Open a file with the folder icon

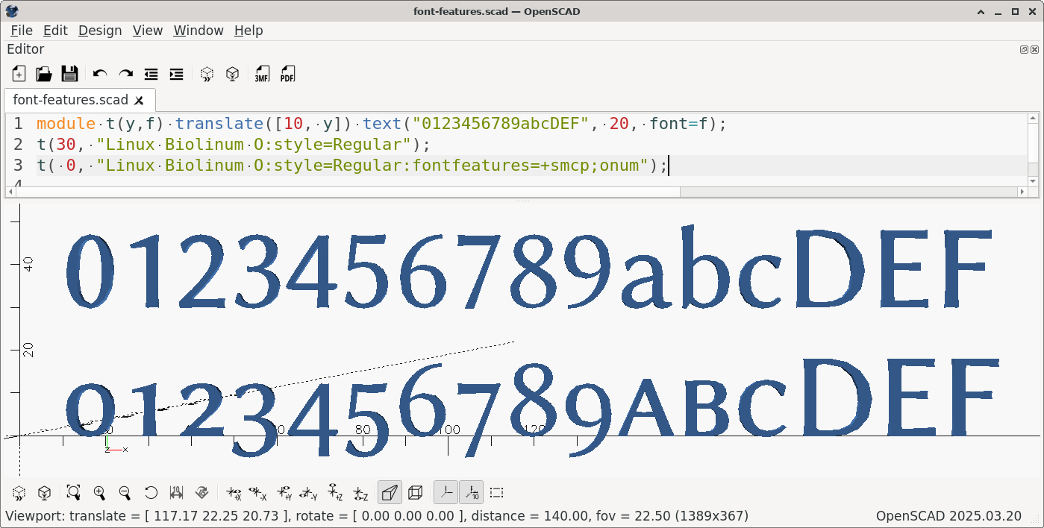pyautogui.click(x=44, y=74)
